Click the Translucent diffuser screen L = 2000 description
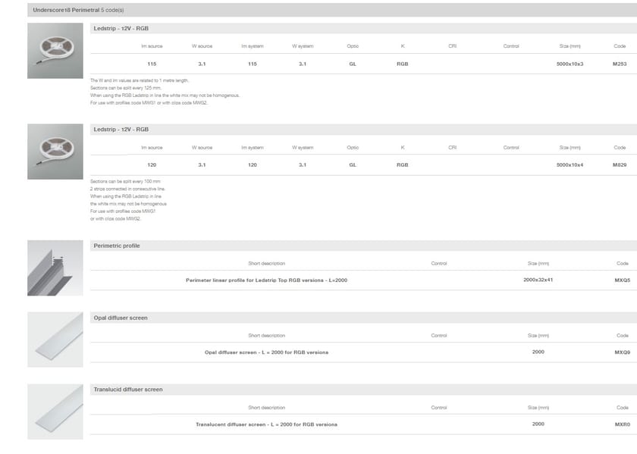The image size is (637, 454). pos(266,424)
